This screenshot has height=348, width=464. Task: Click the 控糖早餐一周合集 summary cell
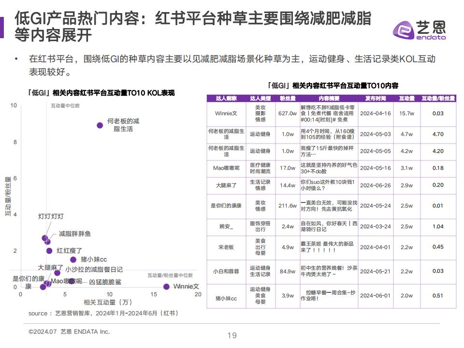(328, 295)
